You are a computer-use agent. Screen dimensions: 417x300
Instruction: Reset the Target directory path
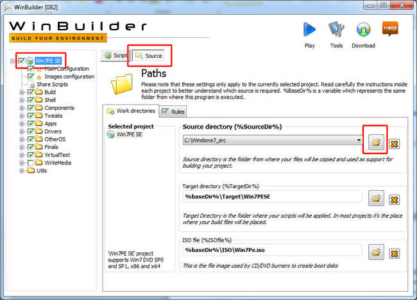pyautogui.click(x=395, y=200)
